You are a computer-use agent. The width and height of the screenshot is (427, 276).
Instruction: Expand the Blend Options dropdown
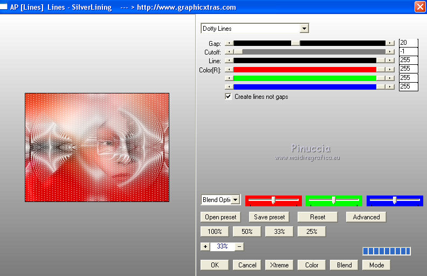tap(236, 200)
